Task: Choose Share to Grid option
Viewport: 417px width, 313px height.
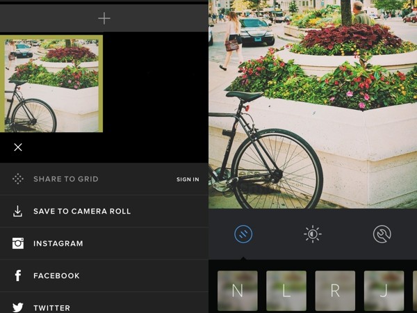Action: click(66, 179)
